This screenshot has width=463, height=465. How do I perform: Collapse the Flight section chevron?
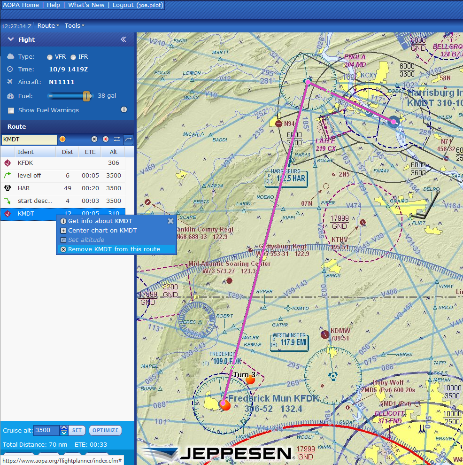(x=11, y=39)
